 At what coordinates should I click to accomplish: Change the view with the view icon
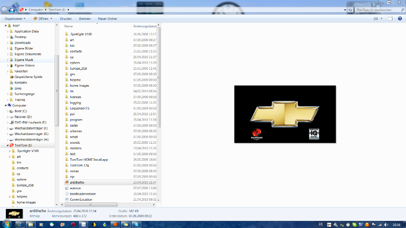[376, 19]
